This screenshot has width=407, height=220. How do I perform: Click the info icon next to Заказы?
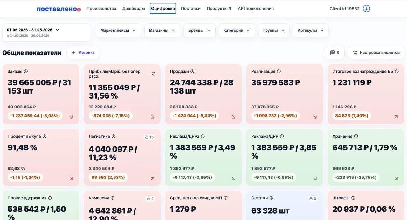[26, 71]
